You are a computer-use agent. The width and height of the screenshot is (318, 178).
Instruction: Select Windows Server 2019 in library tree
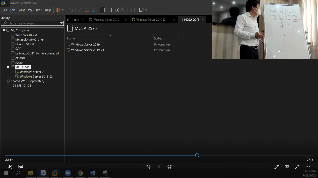[34, 72]
